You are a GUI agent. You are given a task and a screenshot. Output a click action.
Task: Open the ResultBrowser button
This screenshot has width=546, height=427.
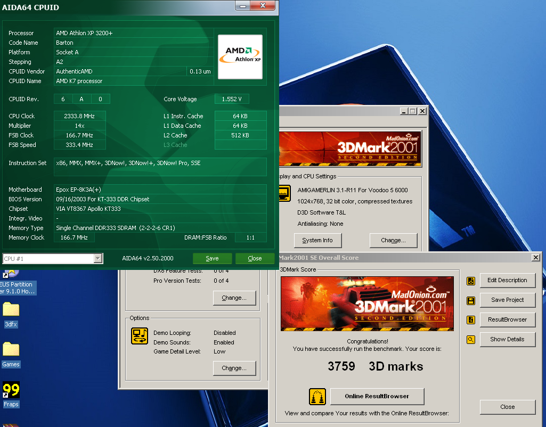pyautogui.click(x=507, y=320)
